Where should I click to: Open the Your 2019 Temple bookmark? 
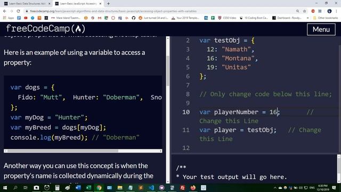tap(185, 18)
